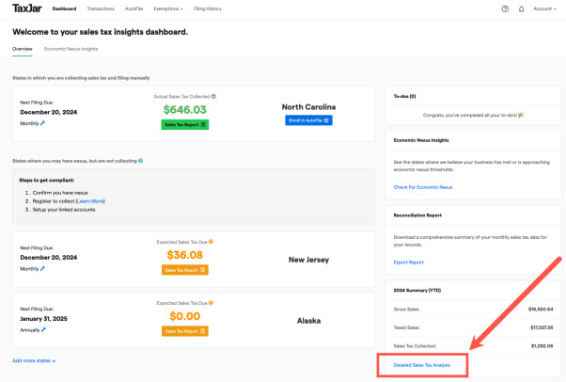This screenshot has height=382, width=566.
Task: Click New Jersey Expected Sales Tax Due info icon
Action: 211,242
